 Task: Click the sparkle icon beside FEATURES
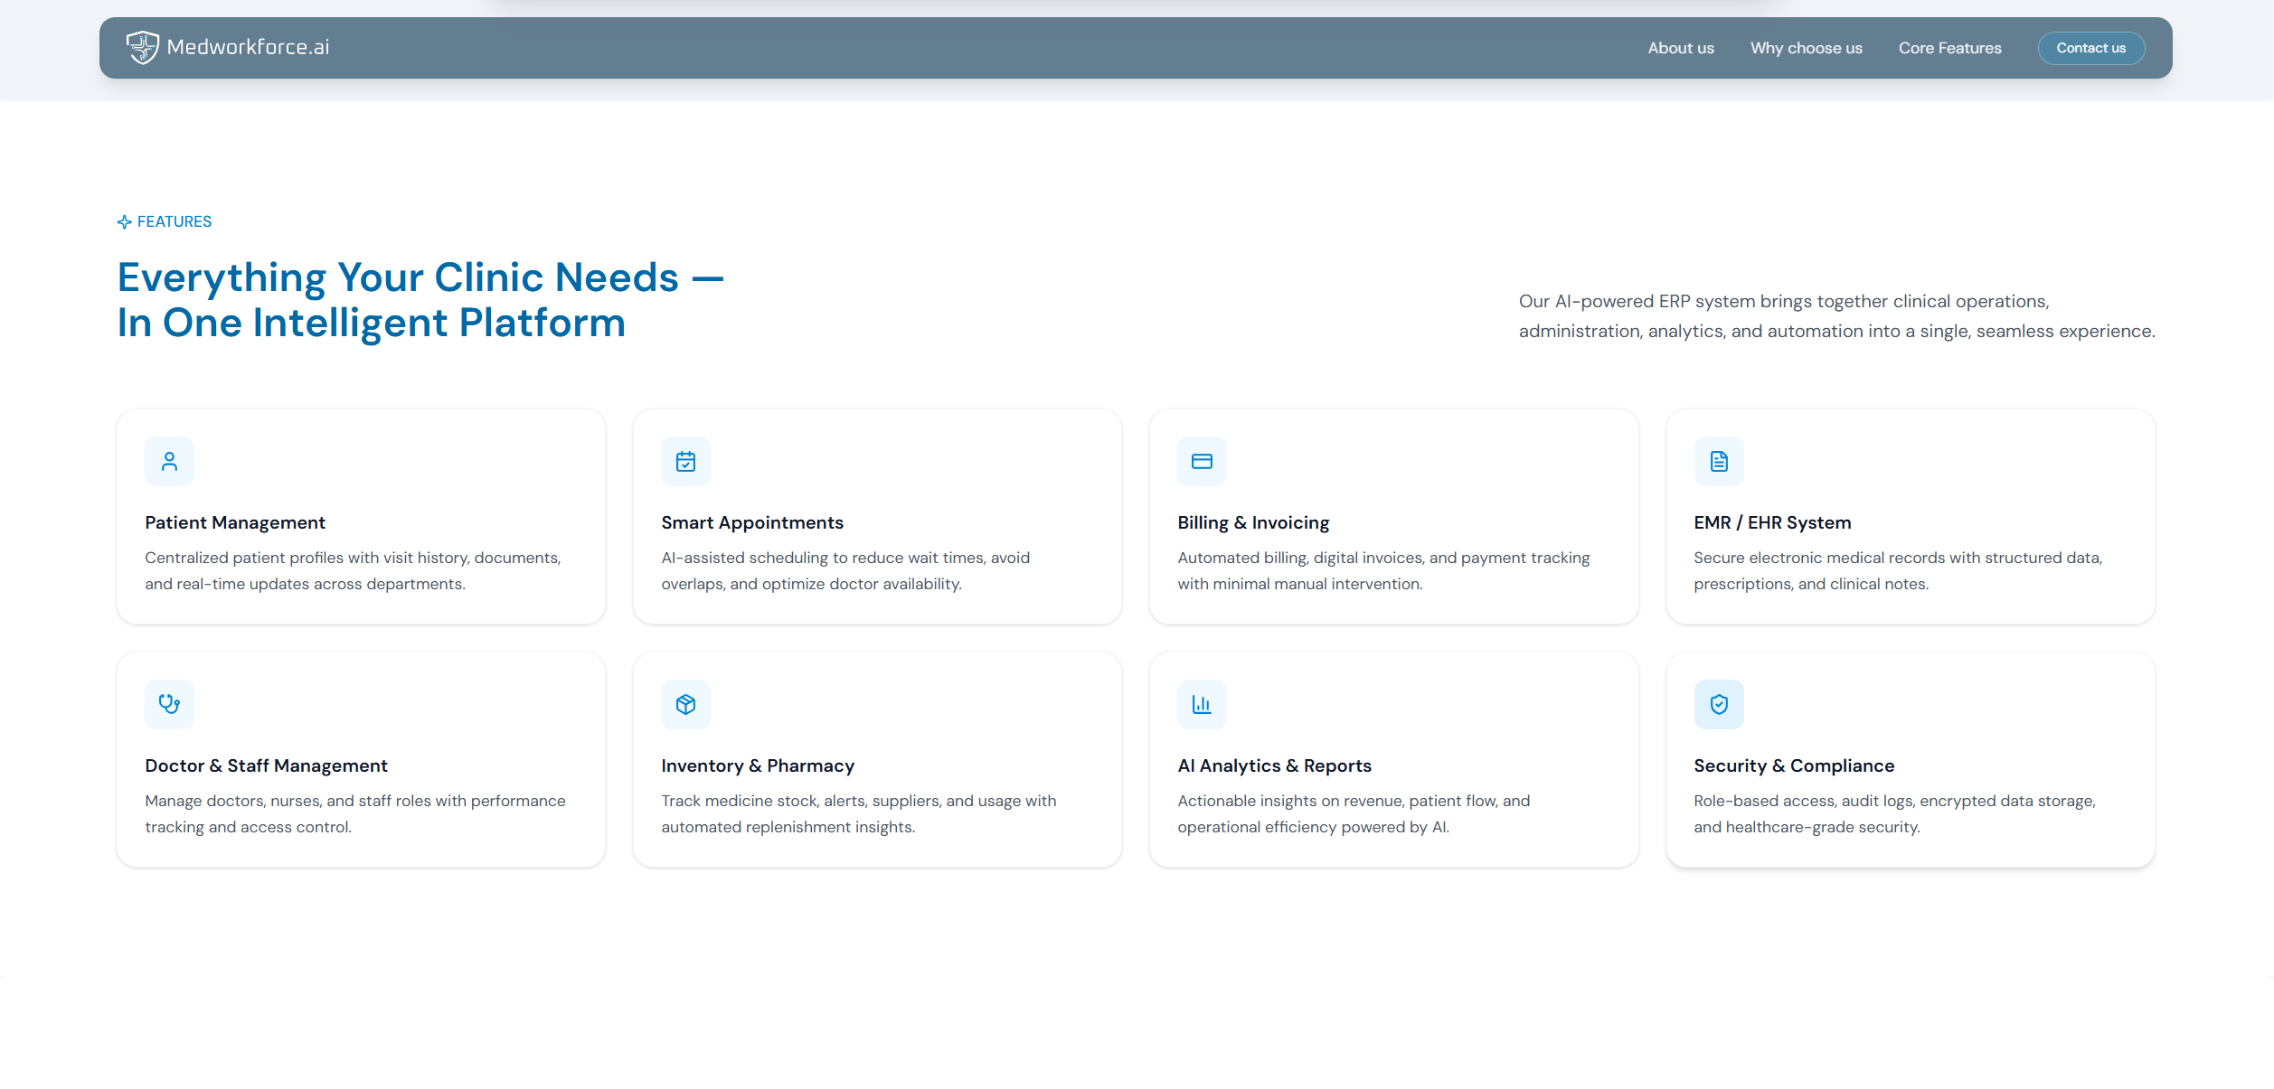pos(125,222)
